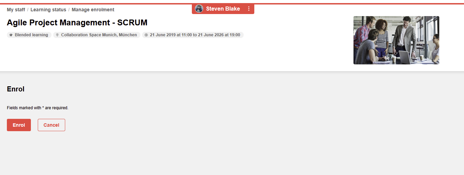
Task: Open Learning status breadcrumb link
Action: (x=48, y=10)
